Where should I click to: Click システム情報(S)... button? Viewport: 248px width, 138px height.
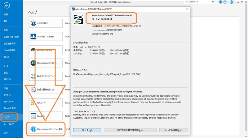coord(173,130)
